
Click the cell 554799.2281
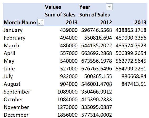click(131, 69)
